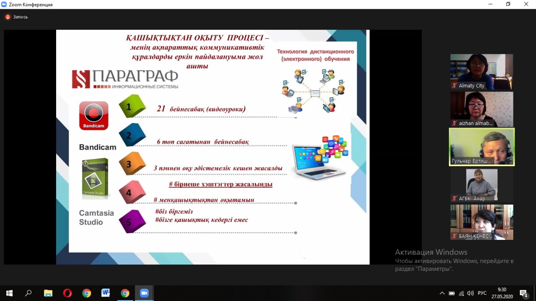Image resolution: width=536 pixels, height=301 pixels.
Task: Click the volume icon in the system tray
Action: [x=470, y=293]
